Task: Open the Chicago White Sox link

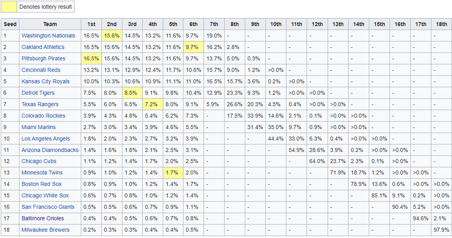Action: [45, 196]
